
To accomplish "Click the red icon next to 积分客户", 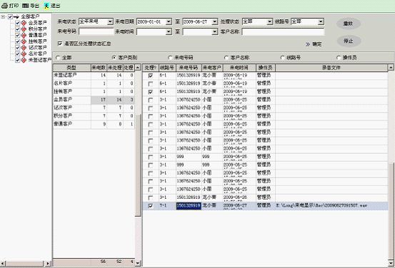I will pyautogui.click(x=24, y=29).
